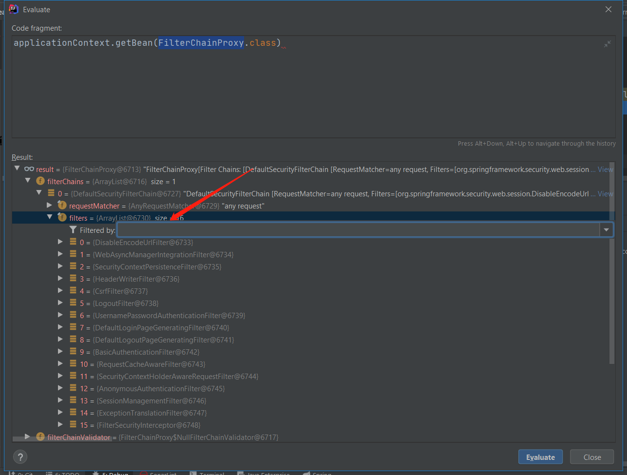The width and height of the screenshot is (627, 475).
Task: Click the filter funnel icon near Filtered by
Action: click(x=73, y=230)
